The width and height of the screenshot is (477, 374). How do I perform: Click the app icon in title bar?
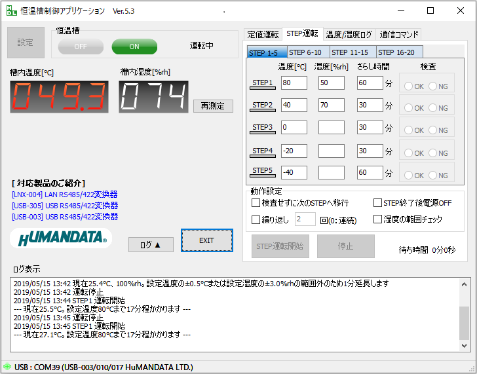(12, 10)
